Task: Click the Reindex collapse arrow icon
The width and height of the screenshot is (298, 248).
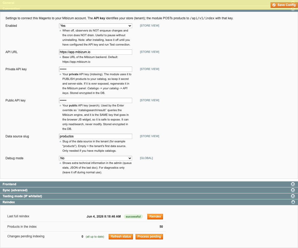Action: coord(293,202)
